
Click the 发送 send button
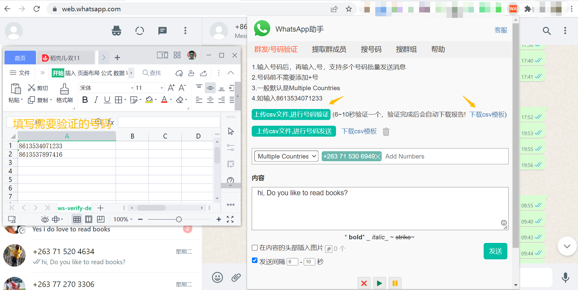pos(495,251)
